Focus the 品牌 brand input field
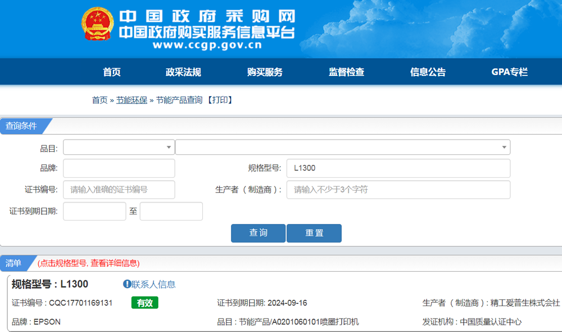Image resolution: width=562 pixels, height=332 pixels. tap(119, 168)
